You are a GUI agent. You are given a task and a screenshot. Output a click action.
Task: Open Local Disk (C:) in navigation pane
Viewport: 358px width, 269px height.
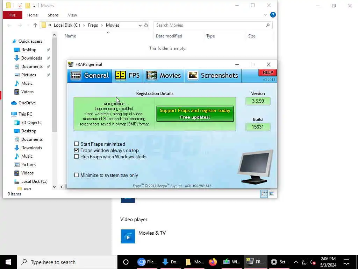(34, 181)
